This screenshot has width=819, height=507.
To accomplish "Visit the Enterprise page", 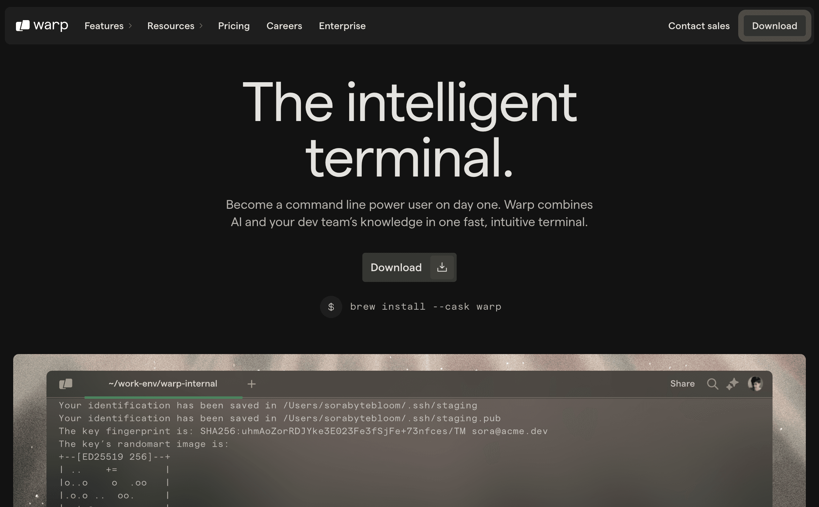I will [x=342, y=26].
